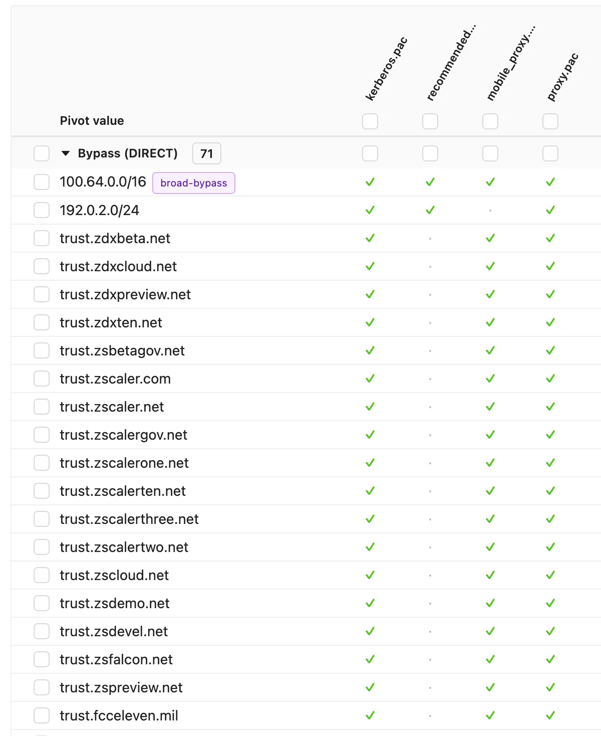Click the Bypass (DIRECT) group label

(128, 153)
